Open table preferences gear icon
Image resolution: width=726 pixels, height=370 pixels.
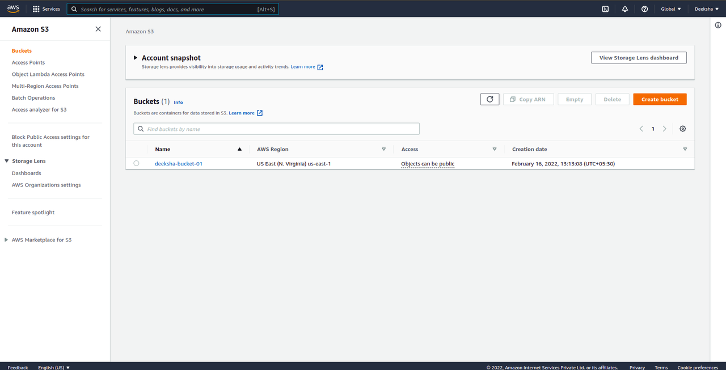[682, 129]
